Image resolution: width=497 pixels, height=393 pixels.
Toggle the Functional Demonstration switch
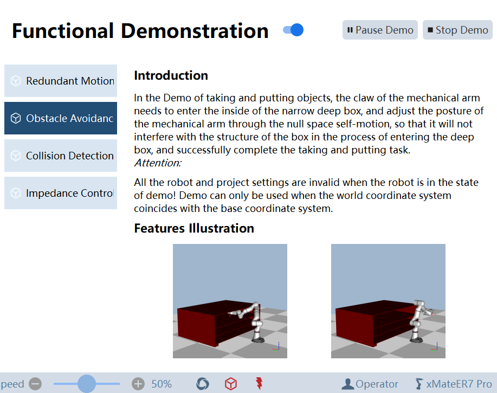(x=293, y=30)
